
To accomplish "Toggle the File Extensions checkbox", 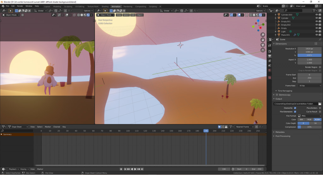I will (x=295, y=112).
